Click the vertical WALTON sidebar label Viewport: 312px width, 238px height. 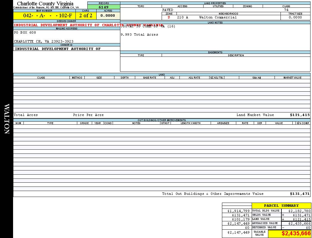coord(7,119)
